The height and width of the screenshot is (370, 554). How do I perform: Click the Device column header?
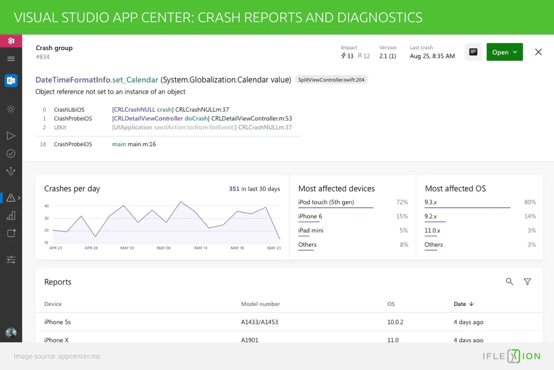point(53,304)
